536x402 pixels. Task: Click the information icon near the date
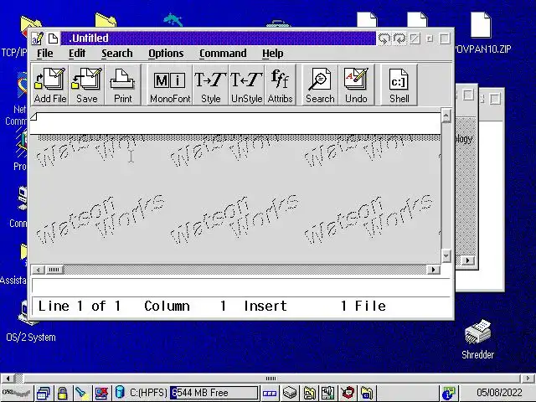pos(448,393)
